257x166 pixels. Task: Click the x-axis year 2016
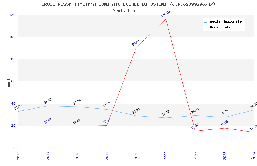(18, 155)
